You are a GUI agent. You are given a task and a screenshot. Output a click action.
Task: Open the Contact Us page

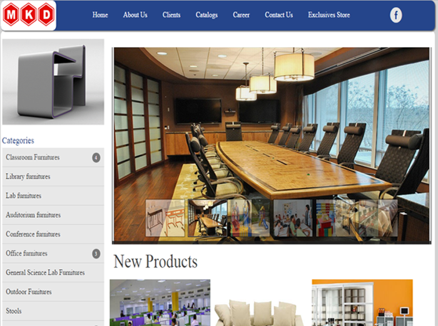pyautogui.click(x=278, y=15)
